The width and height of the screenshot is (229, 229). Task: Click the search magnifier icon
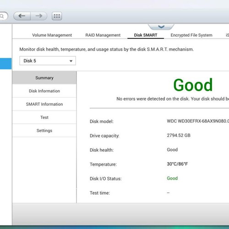tap(2, 16)
